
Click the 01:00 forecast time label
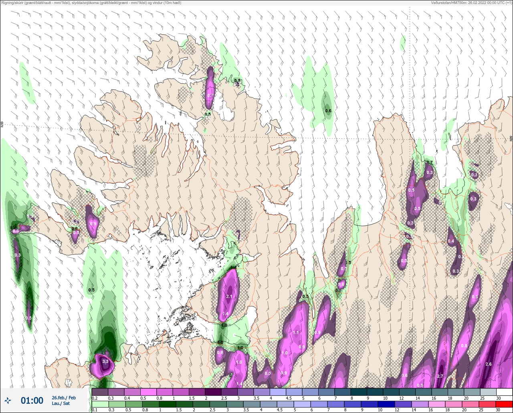click(32, 400)
